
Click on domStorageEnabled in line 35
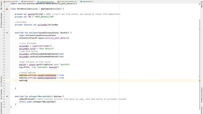[47, 78]
